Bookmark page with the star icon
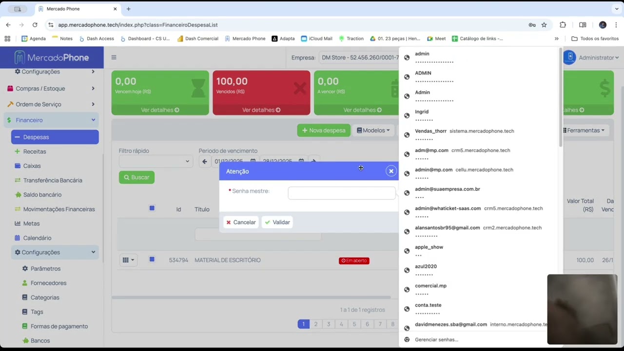The height and width of the screenshot is (351, 624). pyautogui.click(x=544, y=25)
